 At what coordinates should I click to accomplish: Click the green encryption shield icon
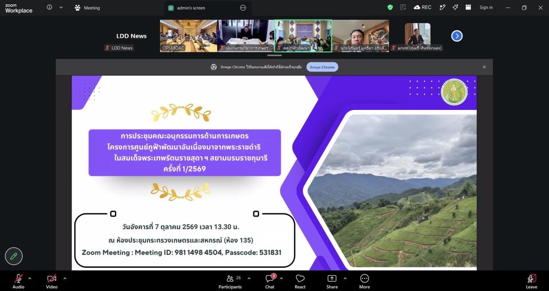click(390, 7)
